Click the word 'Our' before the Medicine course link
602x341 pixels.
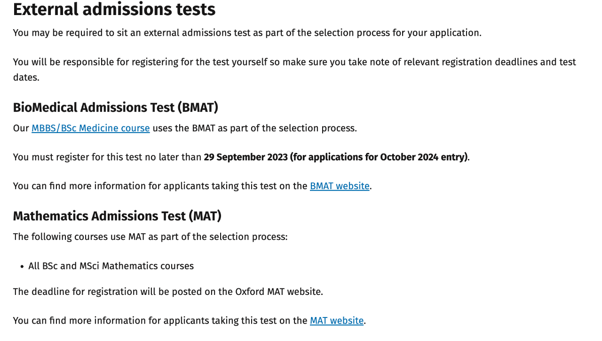point(21,128)
